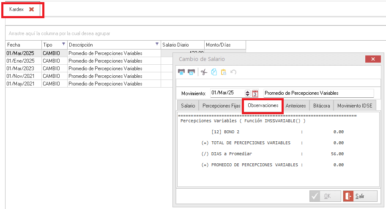Open the Descripción column filter
The height and width of the screenshot is (209, 386).
(157, 44)
